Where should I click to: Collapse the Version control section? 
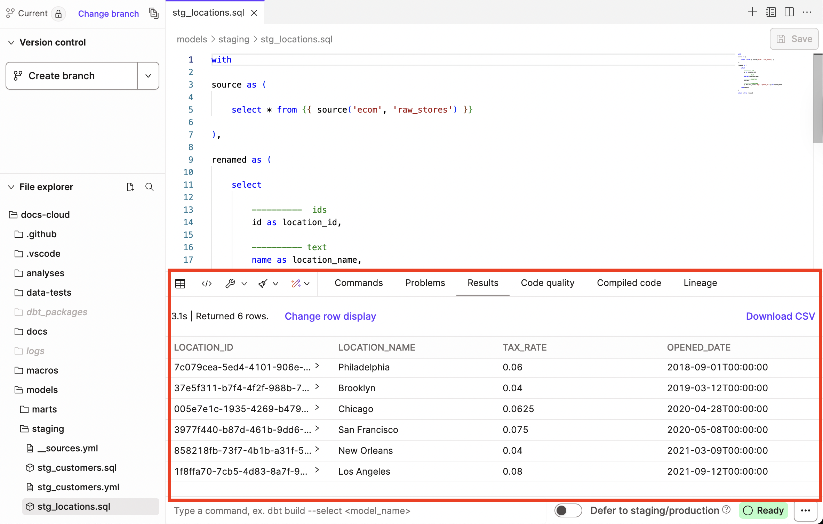pyautogui.click(x=11, y=42)
